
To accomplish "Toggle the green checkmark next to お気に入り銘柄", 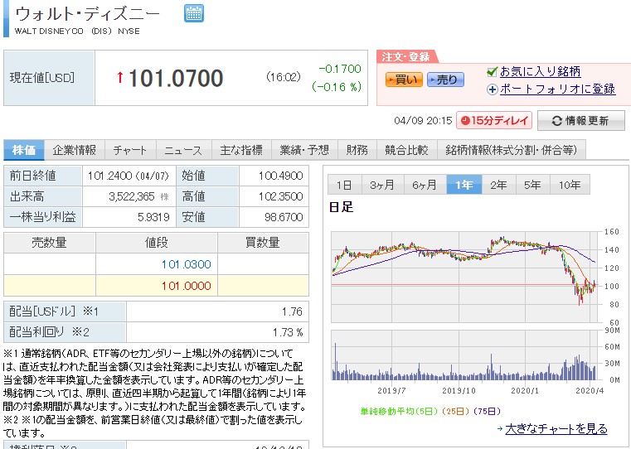I will point(492,71).
